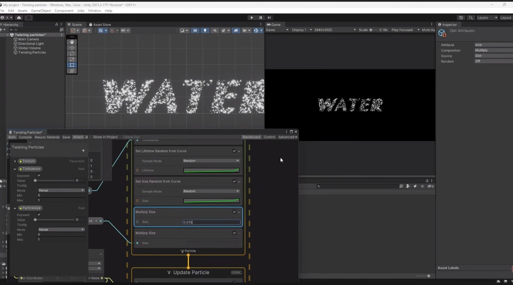Click Show in Project button

(x=105, y=137)
